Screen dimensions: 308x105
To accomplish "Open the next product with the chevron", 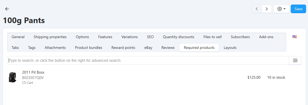I will pyautogui.click(x=267, y=9).
